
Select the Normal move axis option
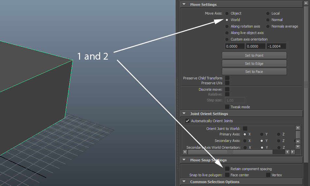tap(268, 20)
